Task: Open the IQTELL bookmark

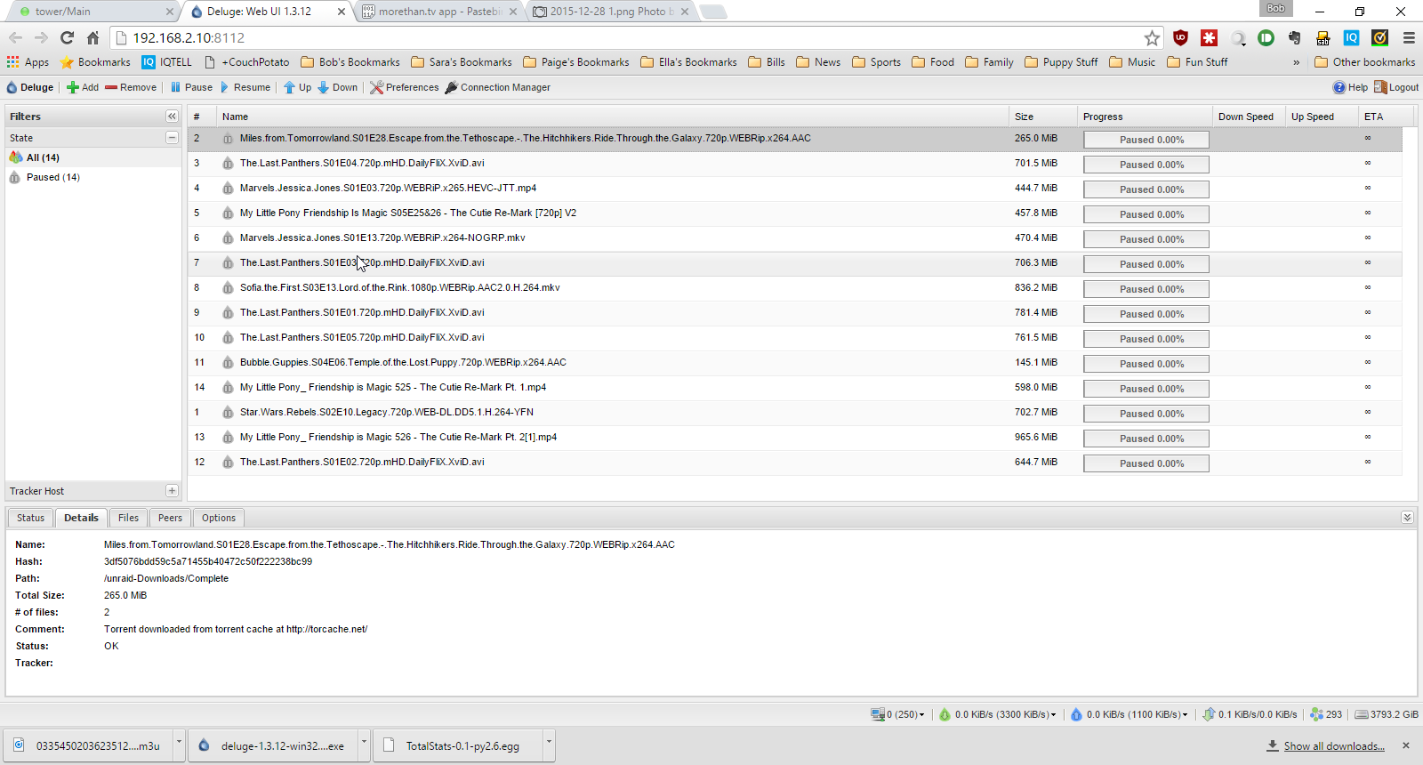Action: pos(167,62)
